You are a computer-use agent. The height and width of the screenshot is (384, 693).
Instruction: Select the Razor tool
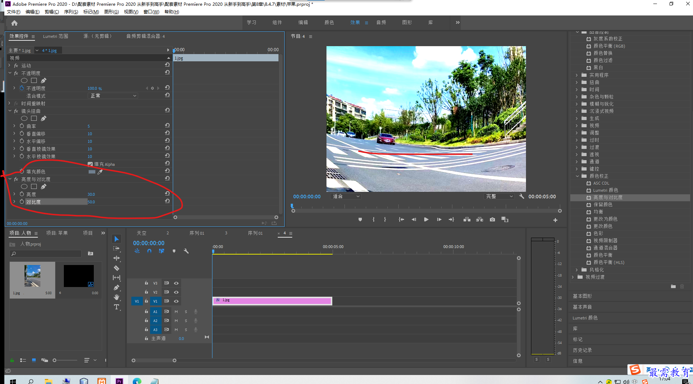pyautogui.click(x=117, y=268)
